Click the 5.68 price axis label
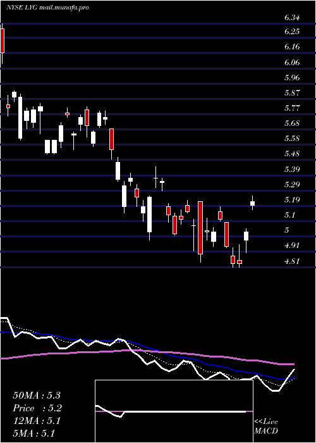 coord(292,123)
